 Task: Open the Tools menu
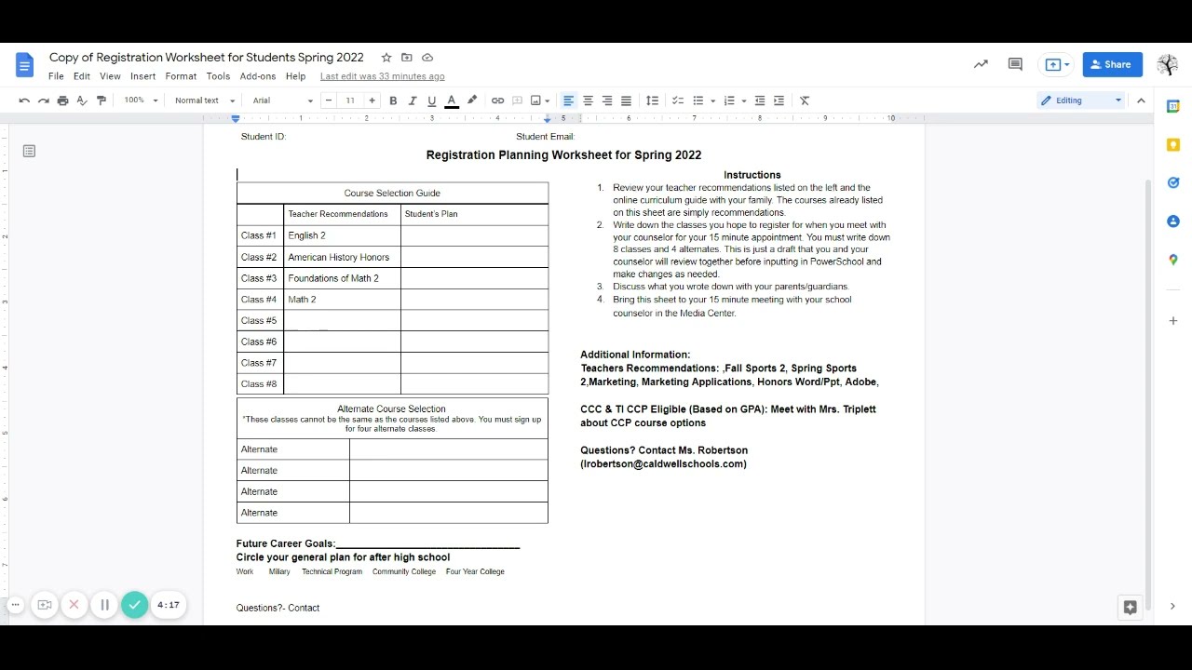(x=218, y=76)
